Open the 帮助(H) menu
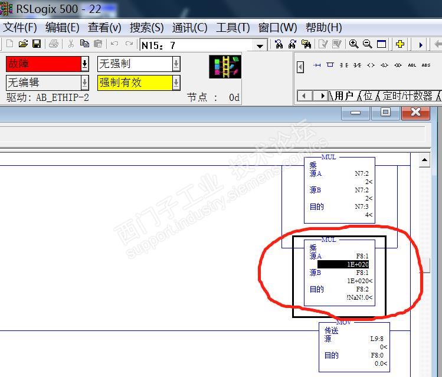 pos(324,28)
